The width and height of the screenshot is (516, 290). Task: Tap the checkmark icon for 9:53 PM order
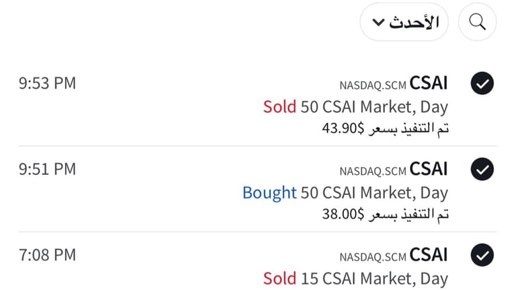[x=482, y=83]
